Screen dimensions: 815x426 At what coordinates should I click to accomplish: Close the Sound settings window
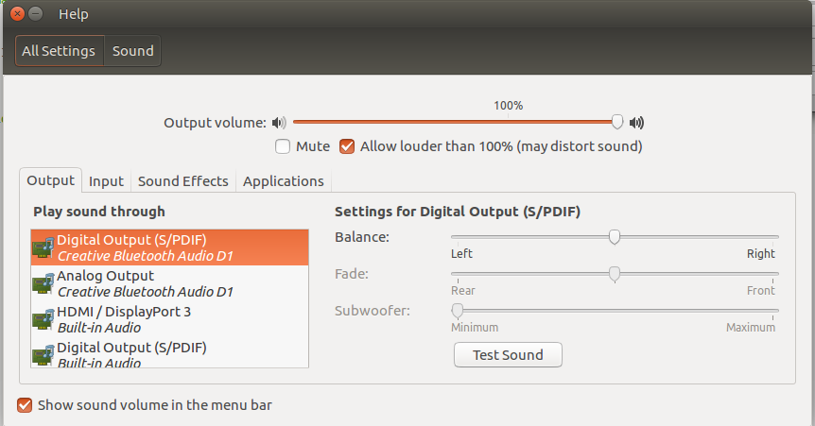tap(17, 13)
